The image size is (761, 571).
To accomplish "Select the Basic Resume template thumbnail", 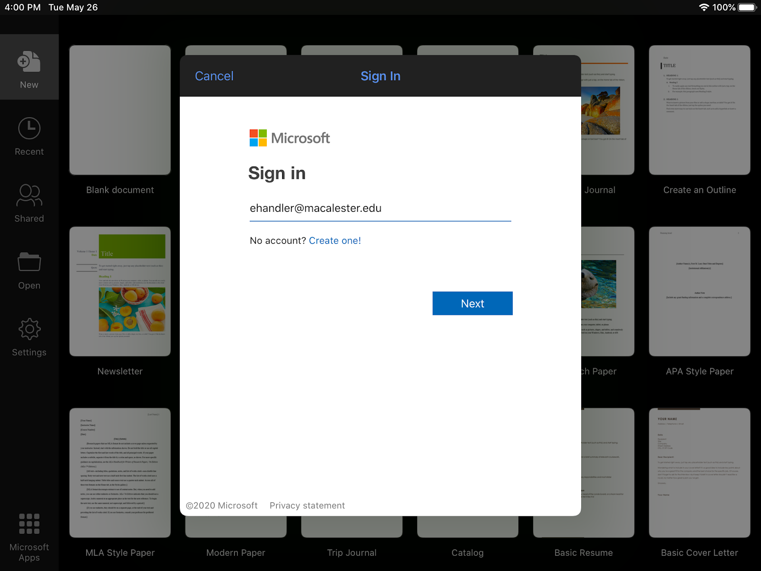I will click(608, 473).
